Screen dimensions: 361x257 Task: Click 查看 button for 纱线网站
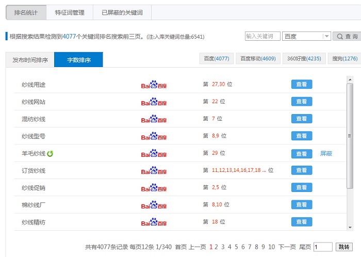tap(302, 102)
